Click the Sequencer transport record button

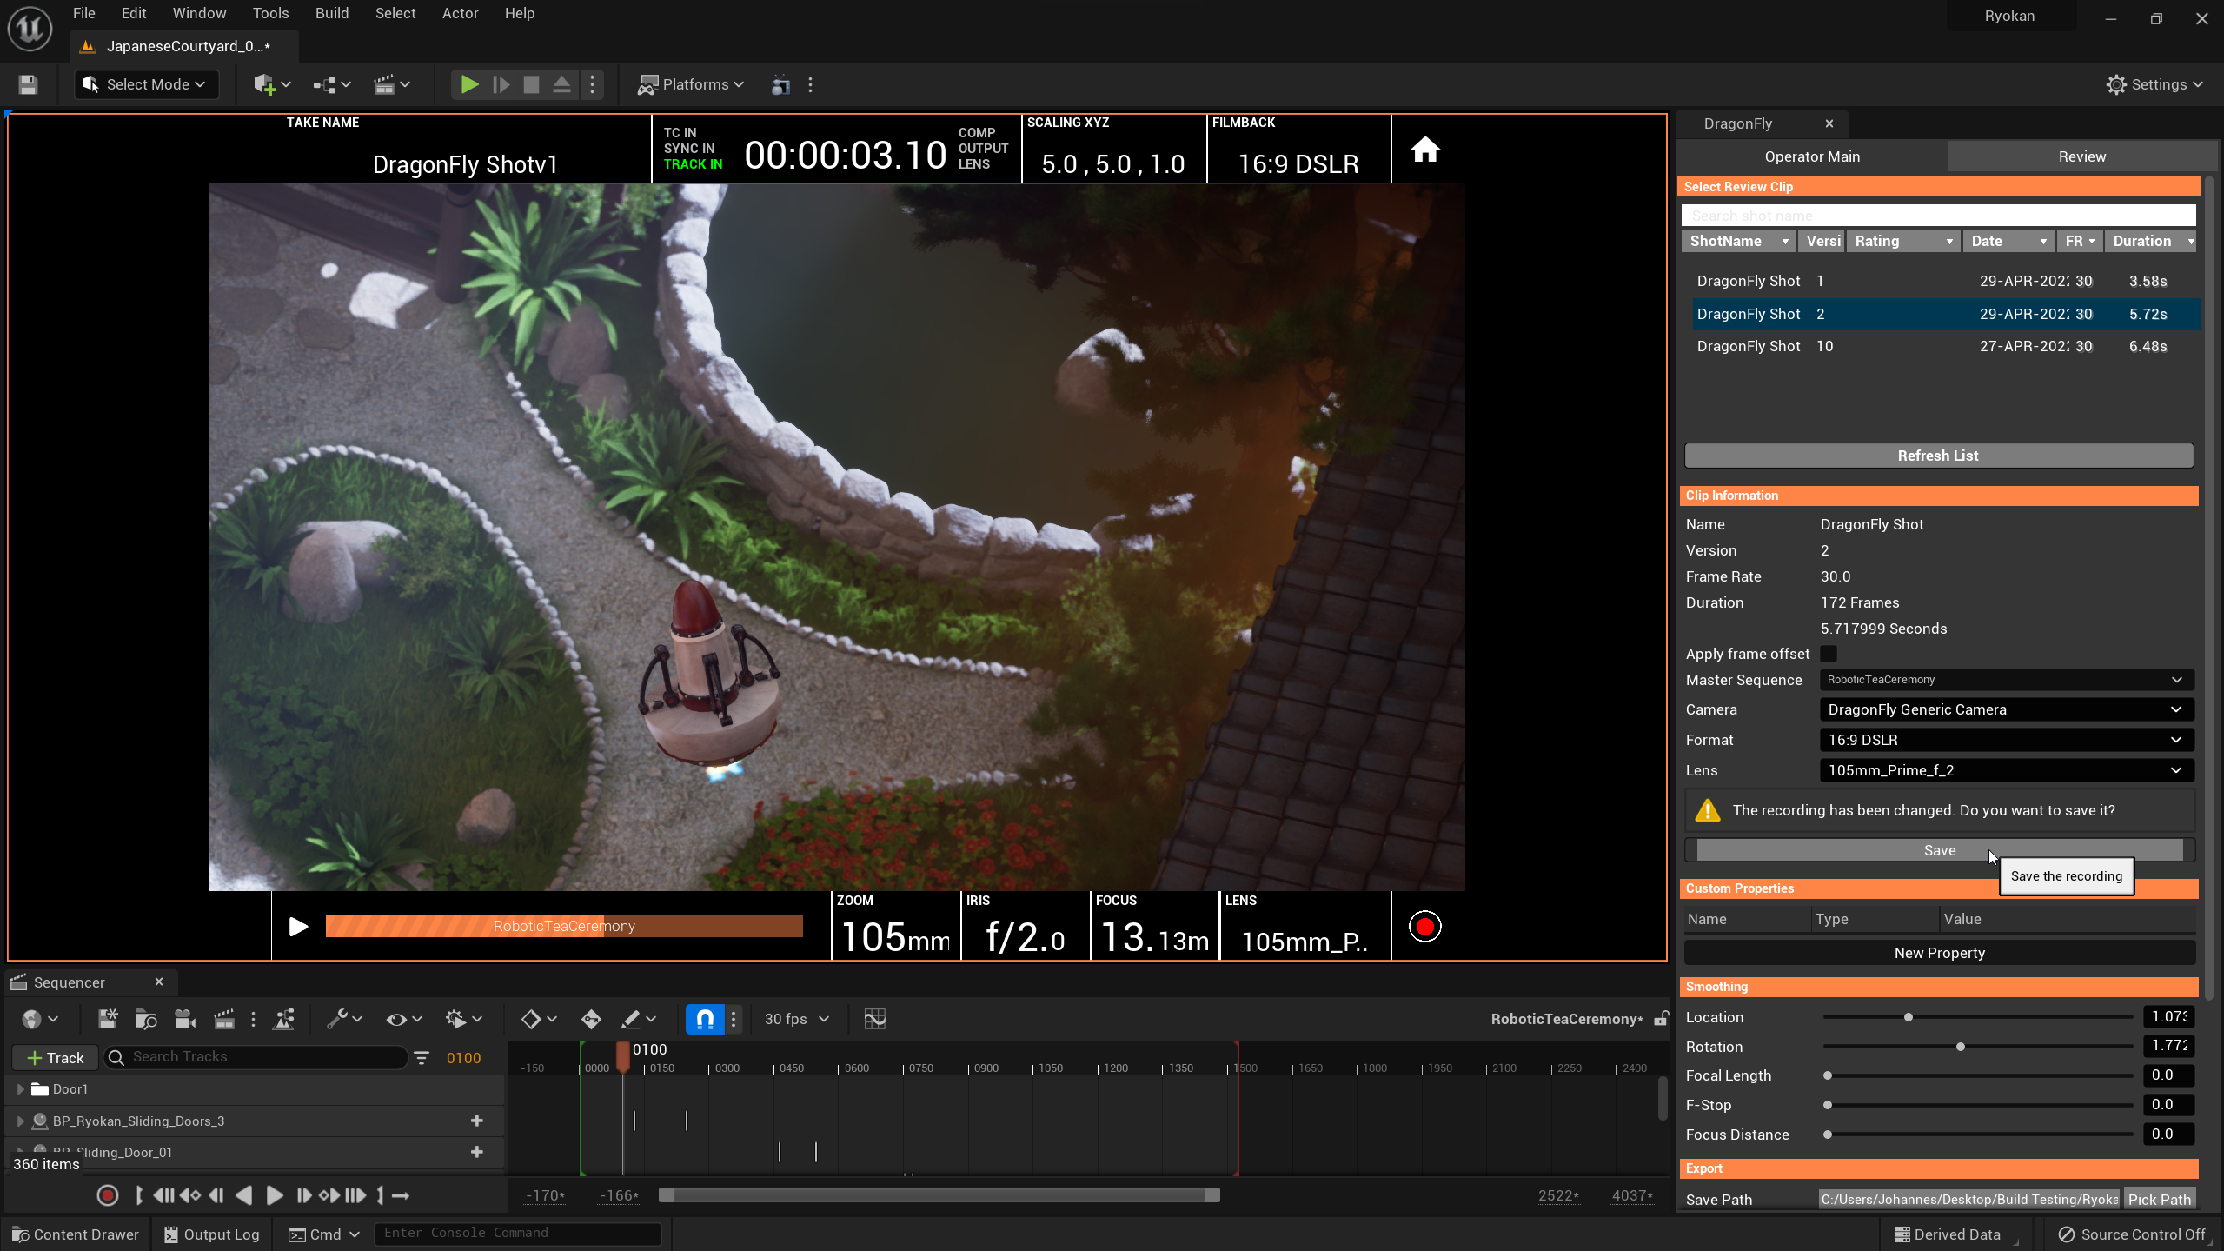[x=108, y=1196]
